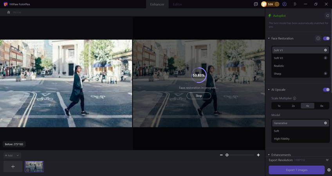This screenshot has height=176, width=332.
Task: Open the user account profile icon
Action: click(284, 4)
